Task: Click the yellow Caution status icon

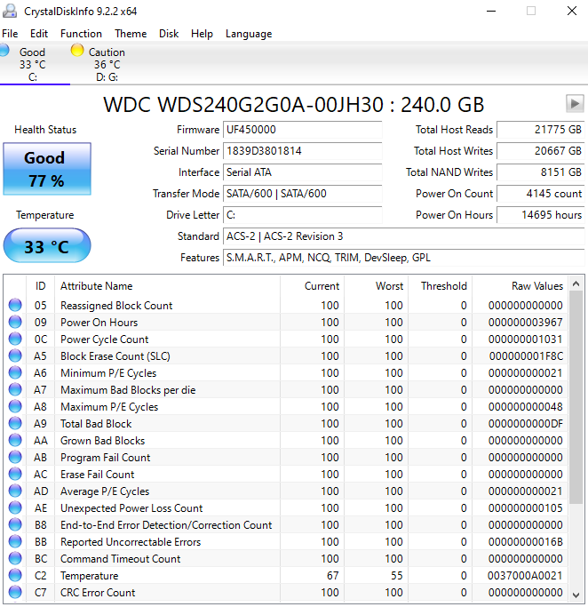Action: (77, 50)
